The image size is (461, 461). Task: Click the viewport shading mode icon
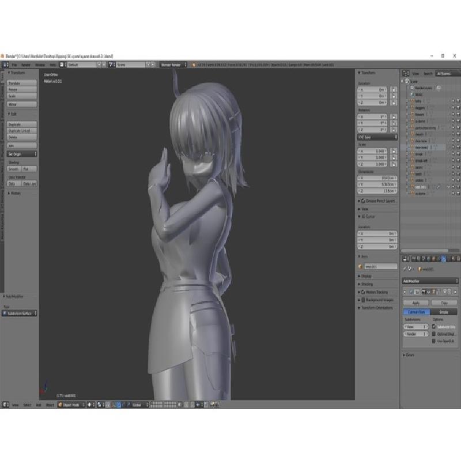point(90,405)
